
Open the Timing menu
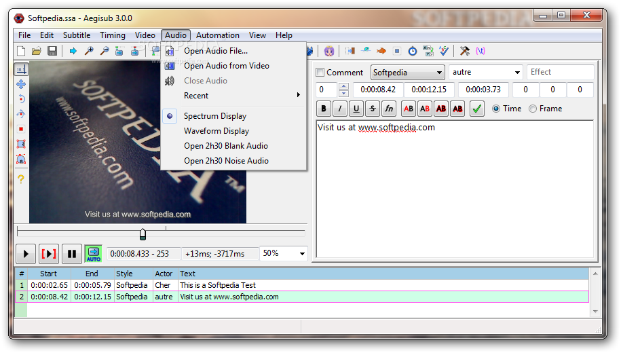pyautogui.click(x=113, y=35)
